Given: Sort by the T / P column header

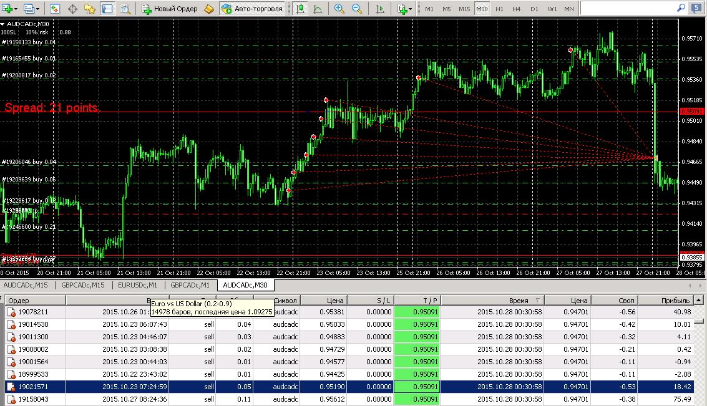Looking at the screenshot, I should pos(417,300).
